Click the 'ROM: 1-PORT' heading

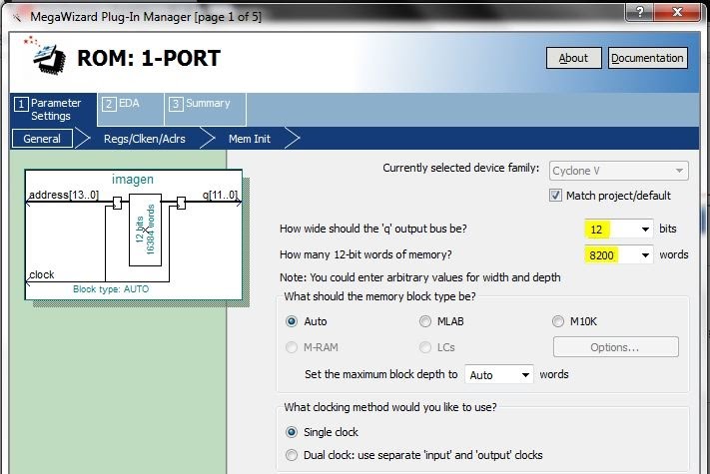(149, 58)
